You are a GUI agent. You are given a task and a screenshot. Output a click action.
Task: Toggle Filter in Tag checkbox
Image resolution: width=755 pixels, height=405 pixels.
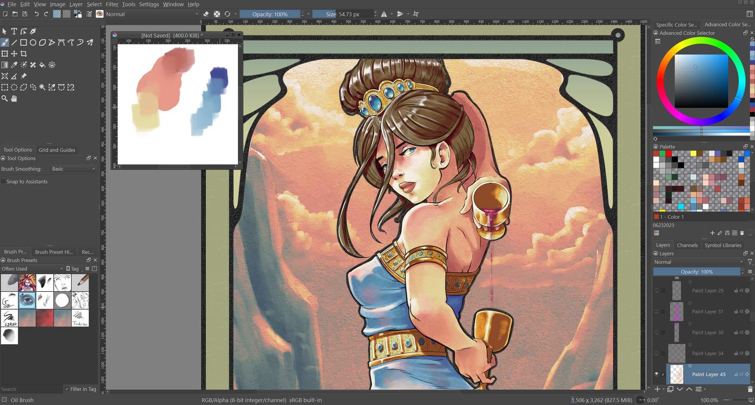(67, 389)
